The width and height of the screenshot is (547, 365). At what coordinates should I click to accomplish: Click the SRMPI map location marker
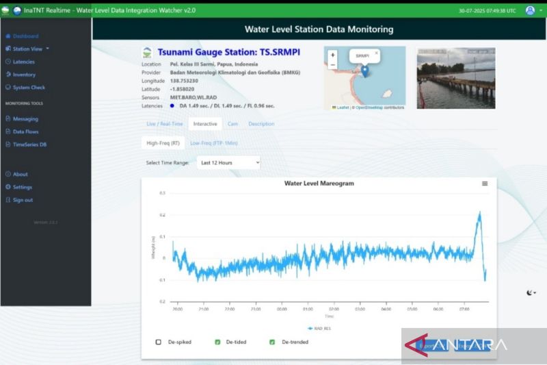(365, 71)
